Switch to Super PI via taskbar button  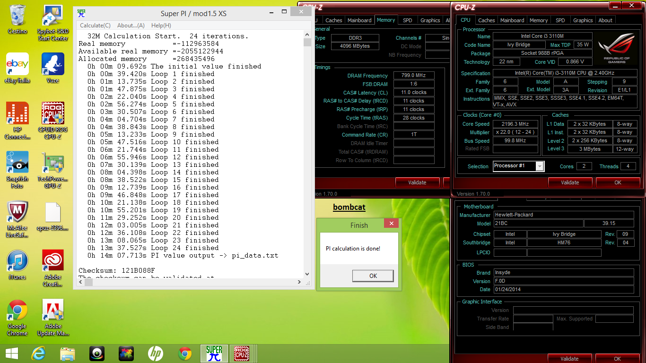[x=214, y=353]
